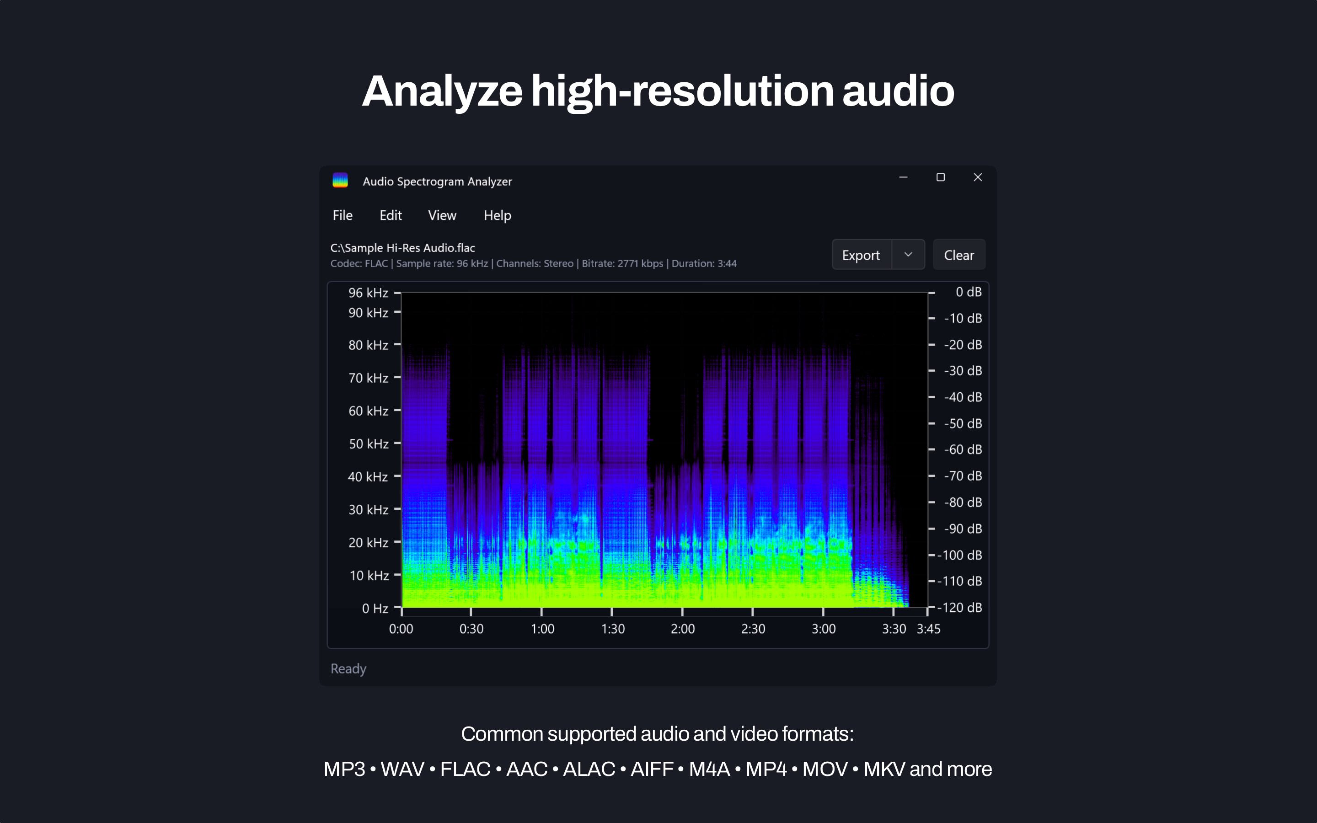Viewport: 1317px width, 823px height.
Task: Click the Export button
Action: point(862,255)
